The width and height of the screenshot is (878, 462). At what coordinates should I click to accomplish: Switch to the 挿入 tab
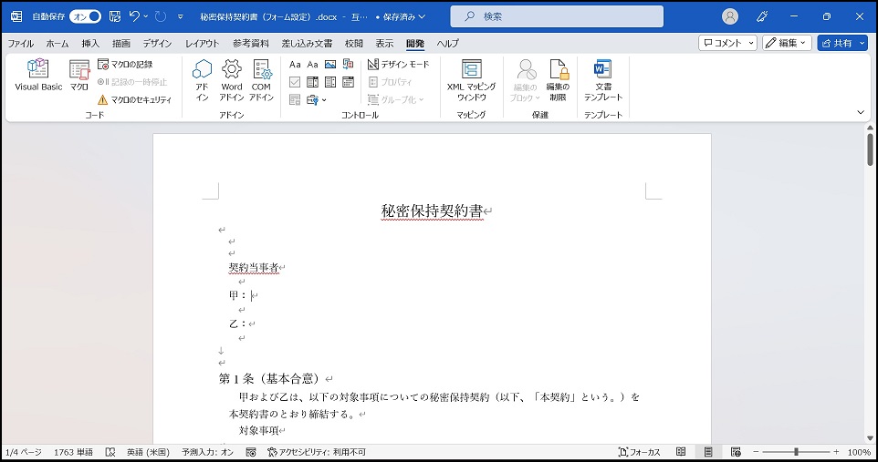[90, 43]
